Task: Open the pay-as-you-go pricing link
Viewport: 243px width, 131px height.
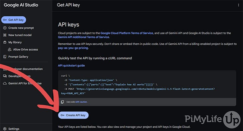Action: coord(73,48)
